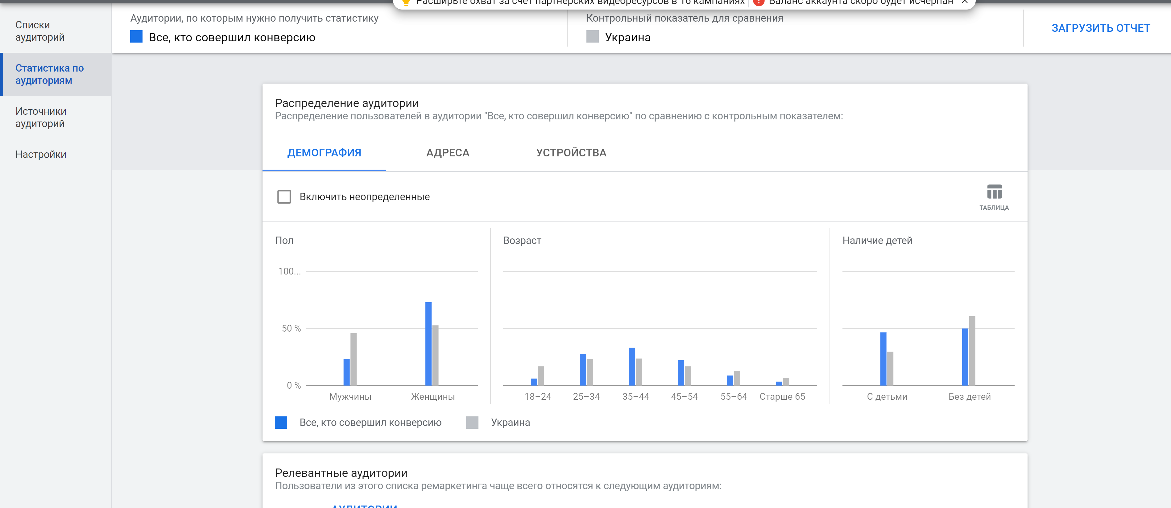Click blue swatch of audience selector at top
Screen dimensions: 1171x508
click(x=136, y=37)
